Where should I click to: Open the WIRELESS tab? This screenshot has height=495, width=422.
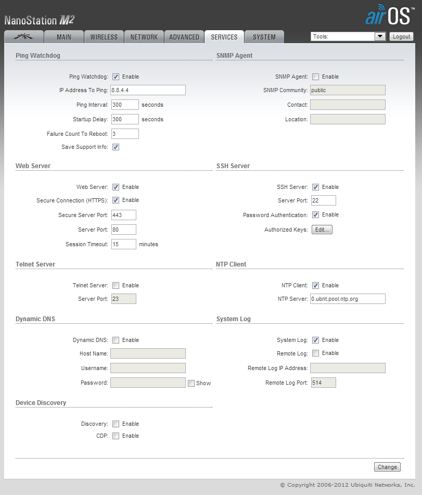(x=104, y=37)
